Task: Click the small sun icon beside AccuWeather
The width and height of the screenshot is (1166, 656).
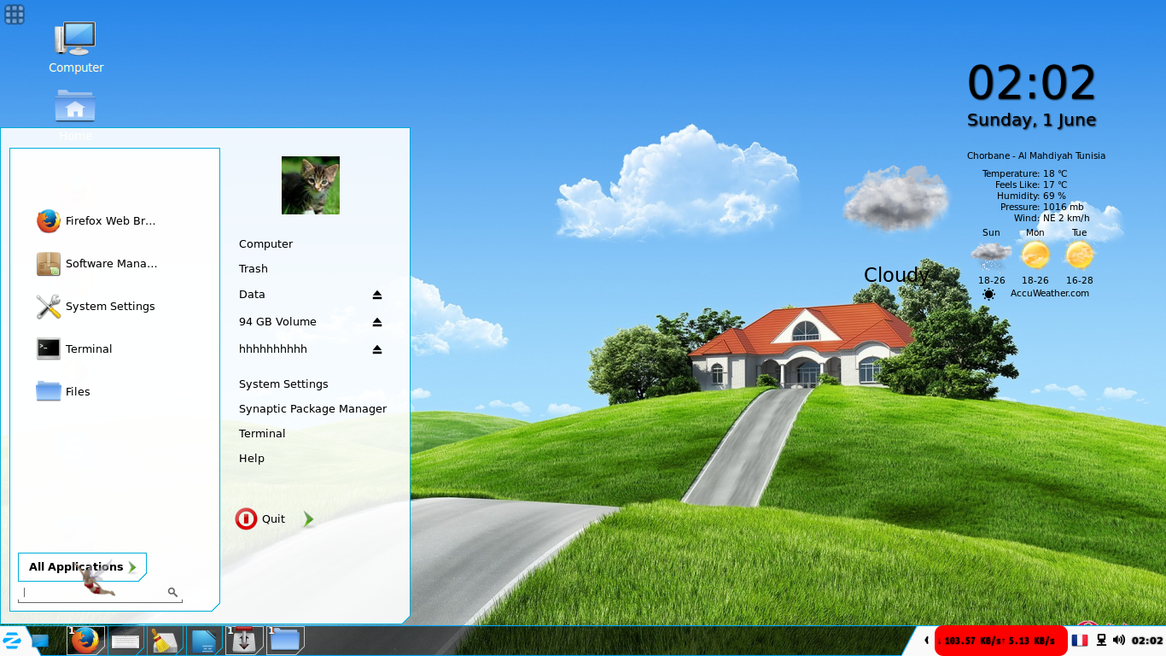Action: point(988,295)
